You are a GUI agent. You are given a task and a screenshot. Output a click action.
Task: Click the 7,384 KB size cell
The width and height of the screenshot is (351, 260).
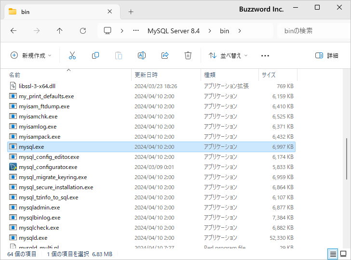pyautogui.click(x=283, y=218)
